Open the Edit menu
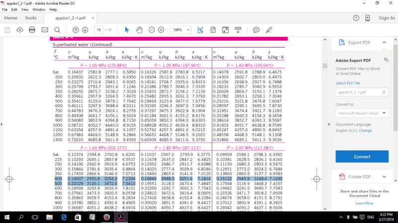Viewport: 398px width, 223px height. tap(14, 9)
